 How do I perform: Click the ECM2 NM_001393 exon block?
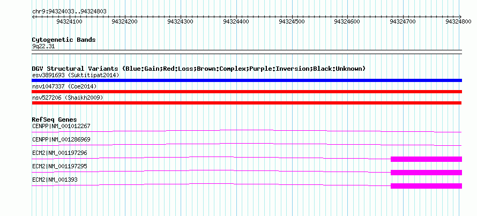[x=426, y=186]
